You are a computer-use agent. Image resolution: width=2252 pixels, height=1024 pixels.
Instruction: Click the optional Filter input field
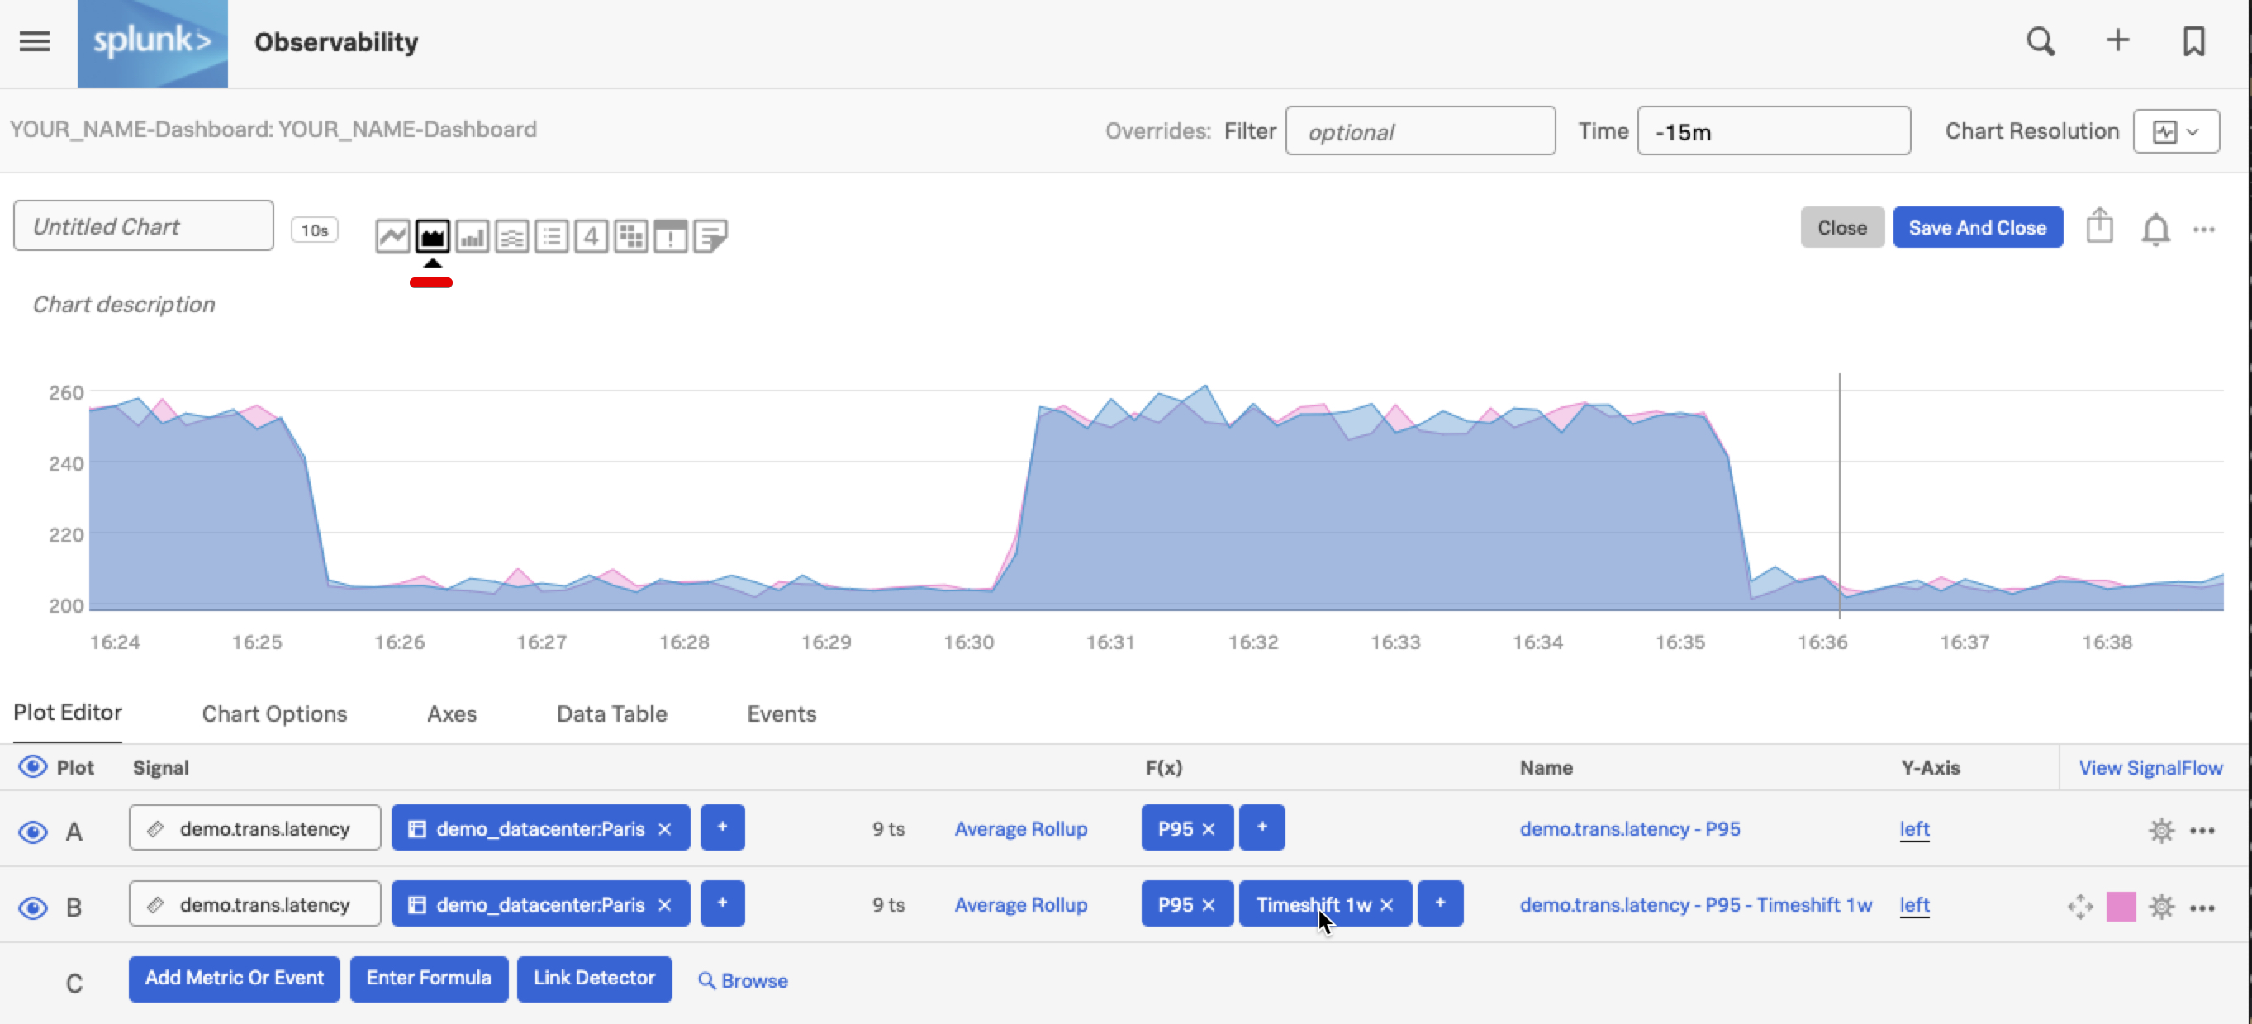(1418, 130)
